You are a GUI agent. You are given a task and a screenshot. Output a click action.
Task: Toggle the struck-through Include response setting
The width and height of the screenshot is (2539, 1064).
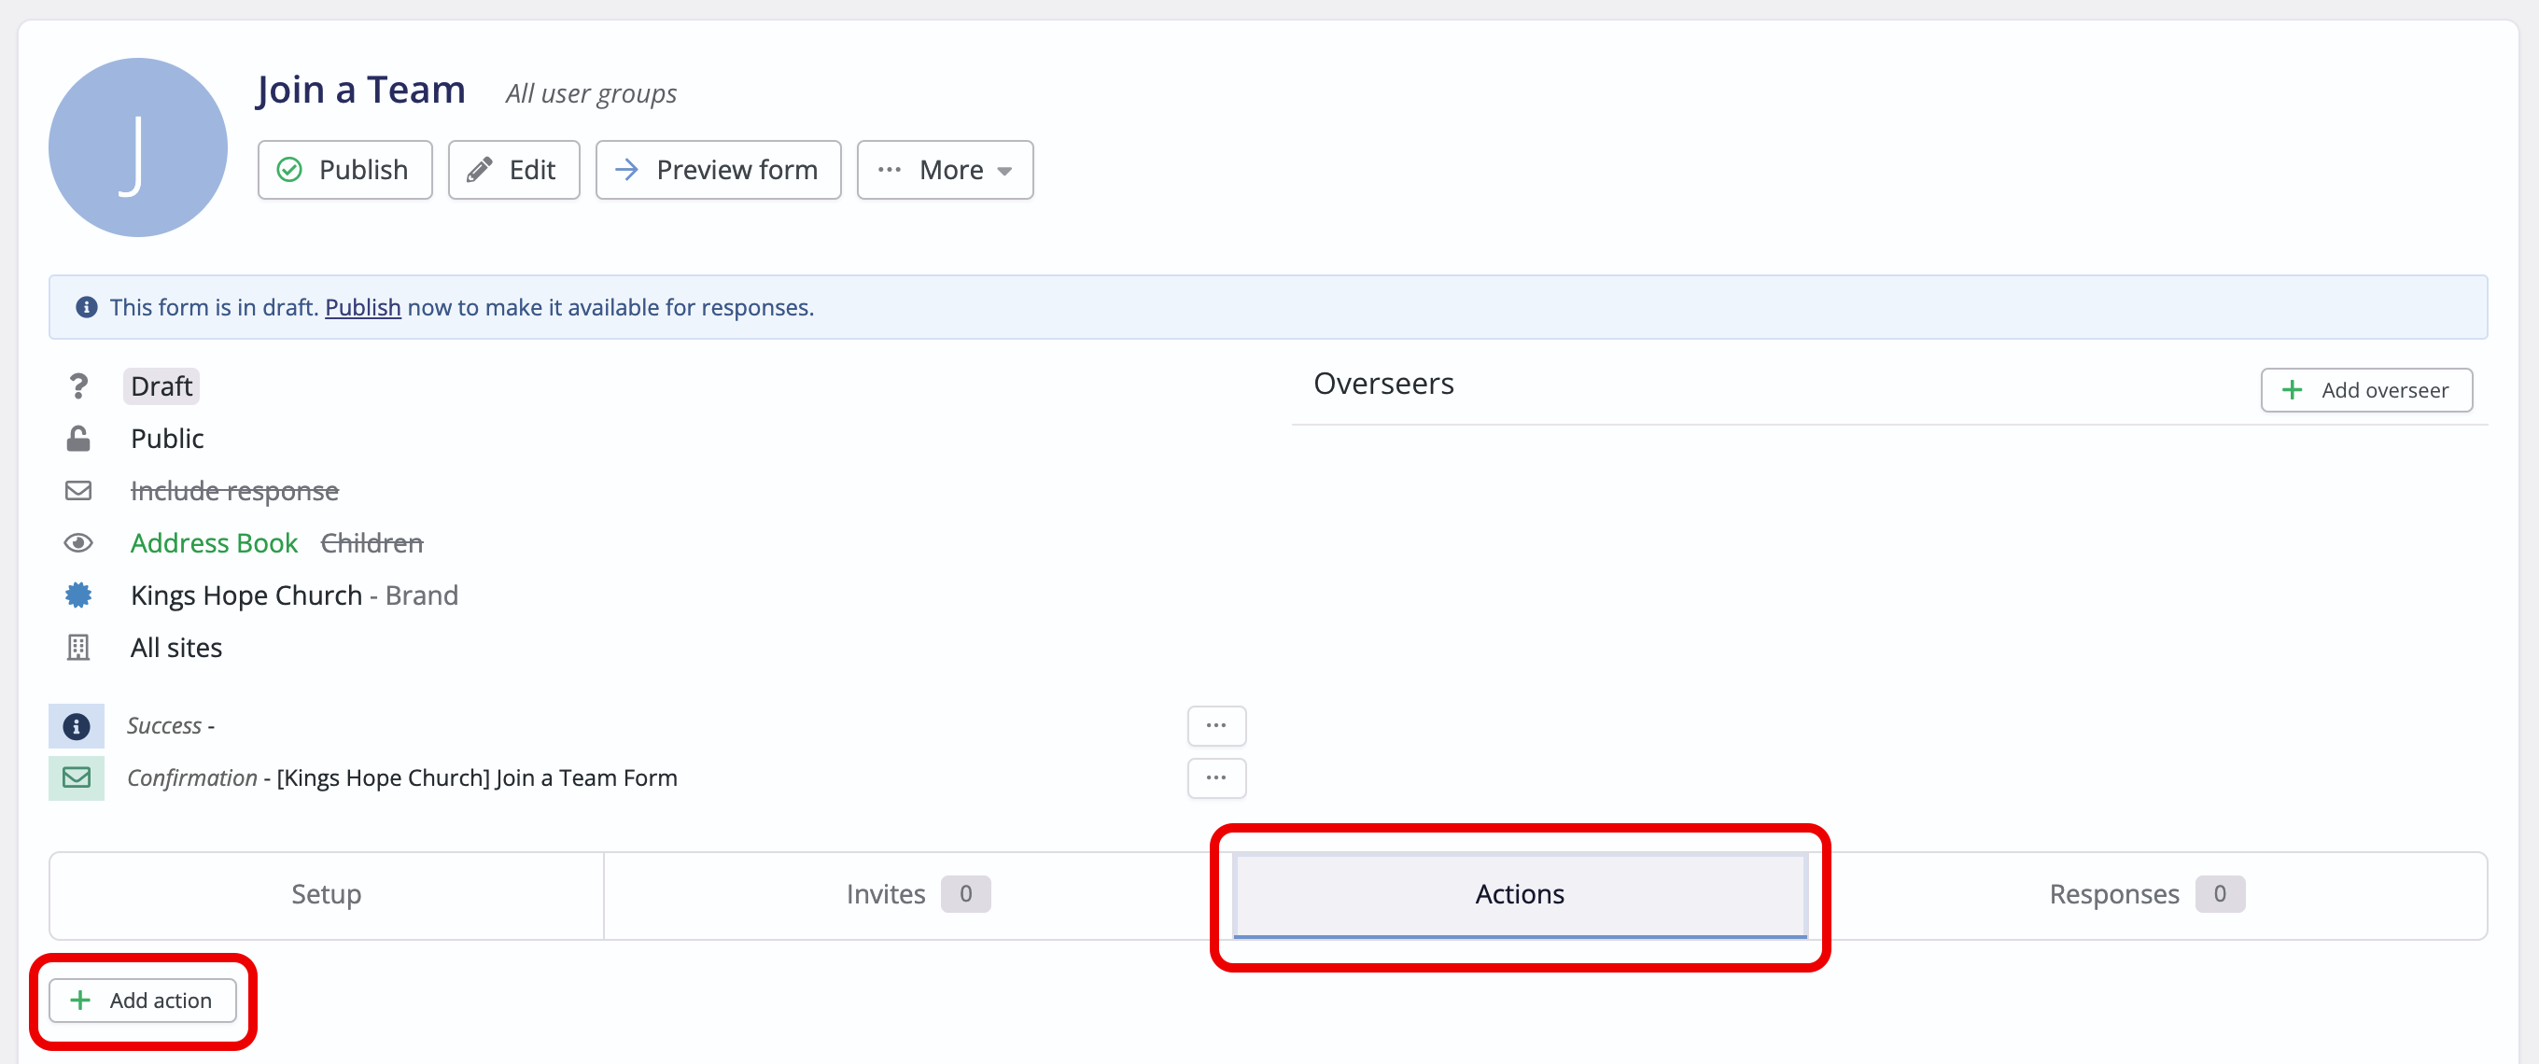tap(234, 491)
